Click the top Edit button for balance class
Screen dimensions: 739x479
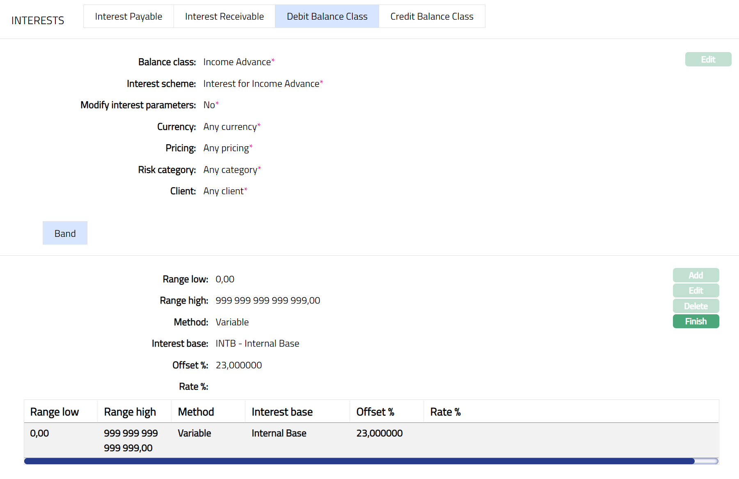point(708,59)
